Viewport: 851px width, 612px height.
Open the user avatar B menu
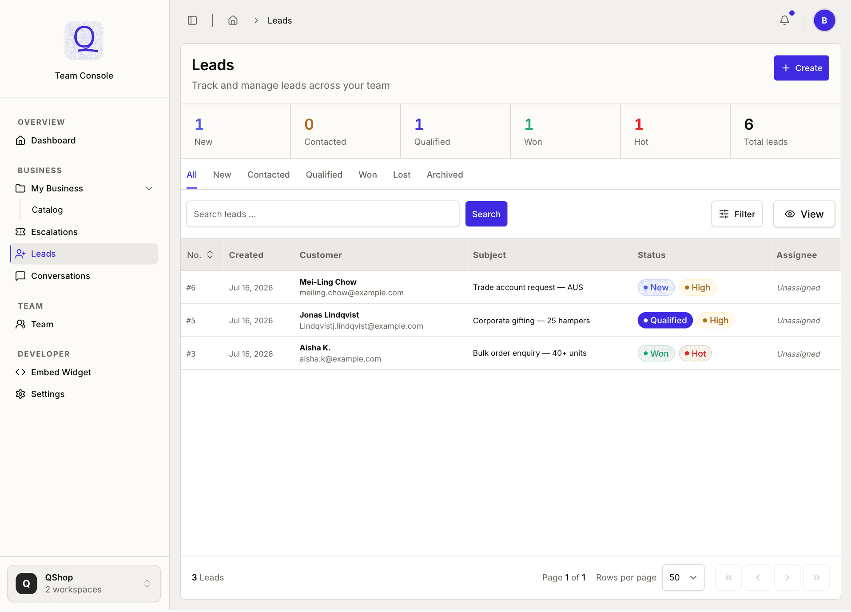click(x=824, y=20)
